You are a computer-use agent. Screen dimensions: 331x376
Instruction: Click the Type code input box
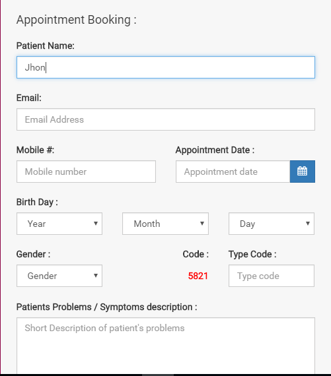tap(272, 276)
